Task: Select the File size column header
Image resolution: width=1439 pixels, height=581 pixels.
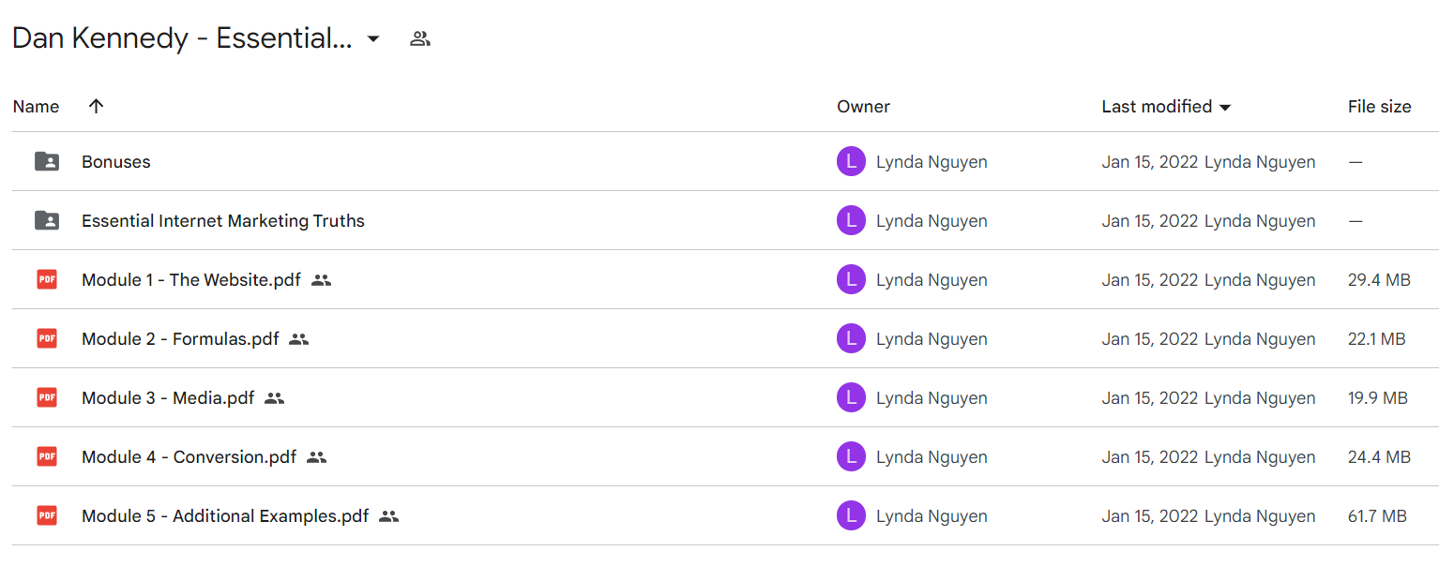Action: pyautogui.click(x=1379, y=107)
